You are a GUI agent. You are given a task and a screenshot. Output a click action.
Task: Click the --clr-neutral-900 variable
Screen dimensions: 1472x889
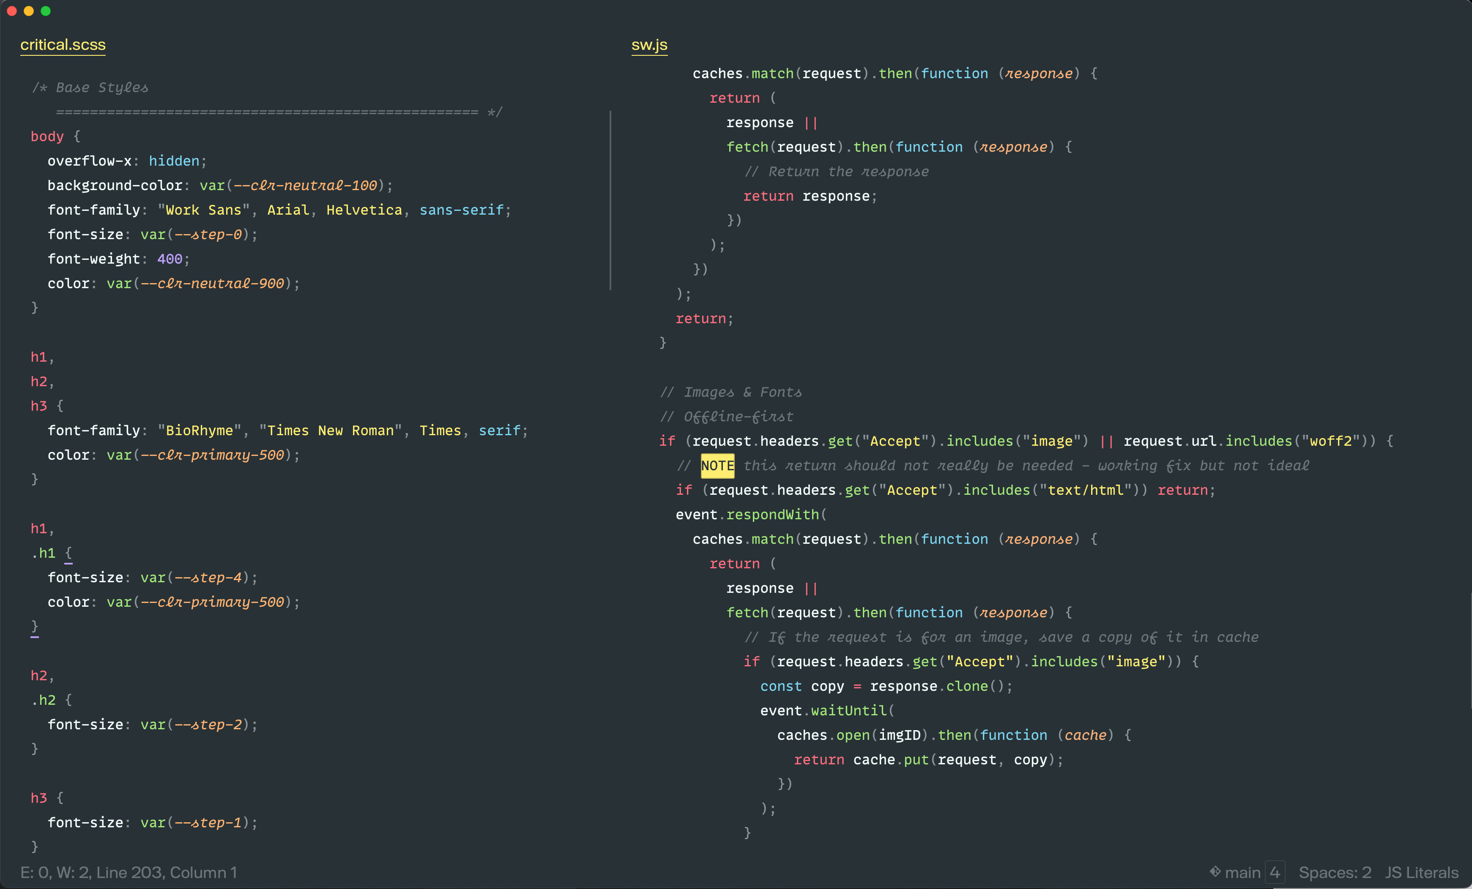[x=212, y=283]
